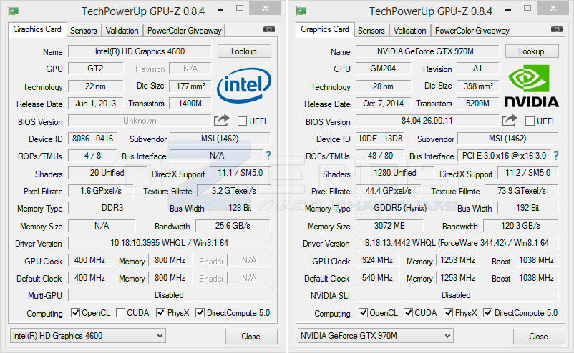This screenshot has height=353, width=574.
Task: Select Graphics Card tab in Intel window
Action: click(37, 29)
